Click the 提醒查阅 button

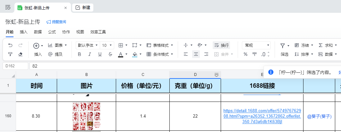click(x=56, y=22)
